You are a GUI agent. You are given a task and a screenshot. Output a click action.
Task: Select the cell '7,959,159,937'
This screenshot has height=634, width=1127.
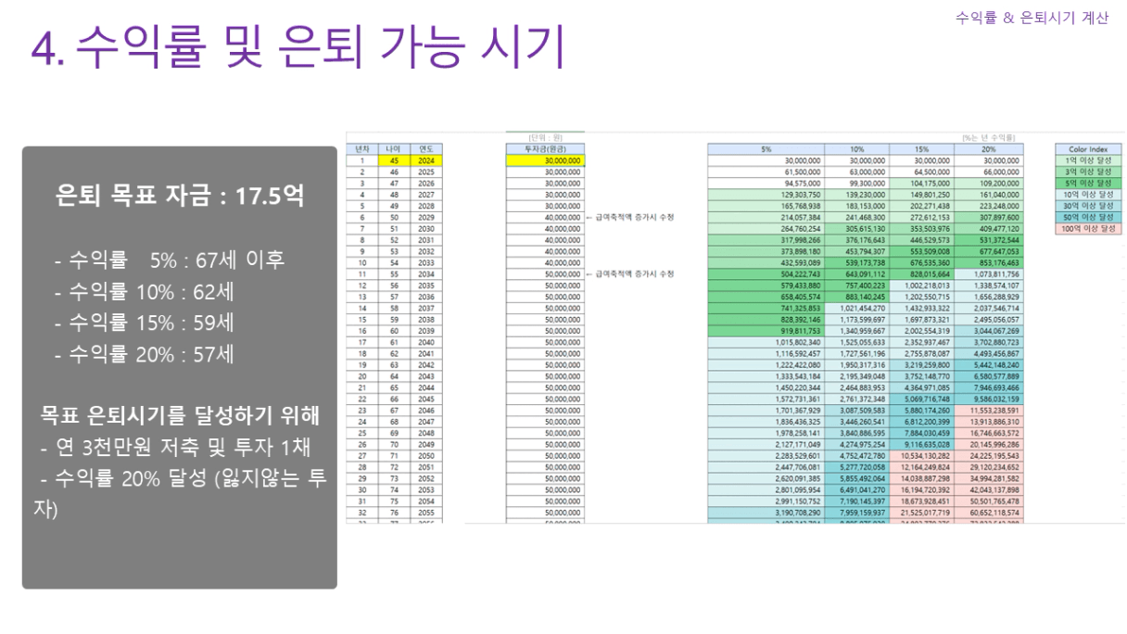tap(856, 512)
